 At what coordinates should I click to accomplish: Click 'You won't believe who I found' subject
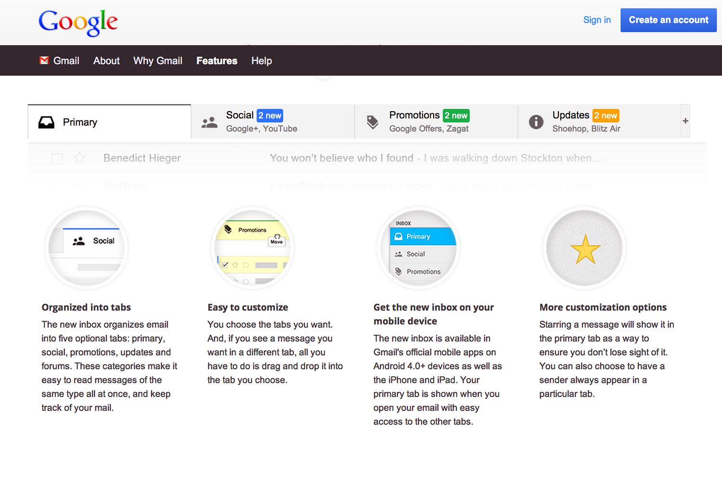(341, 158)
